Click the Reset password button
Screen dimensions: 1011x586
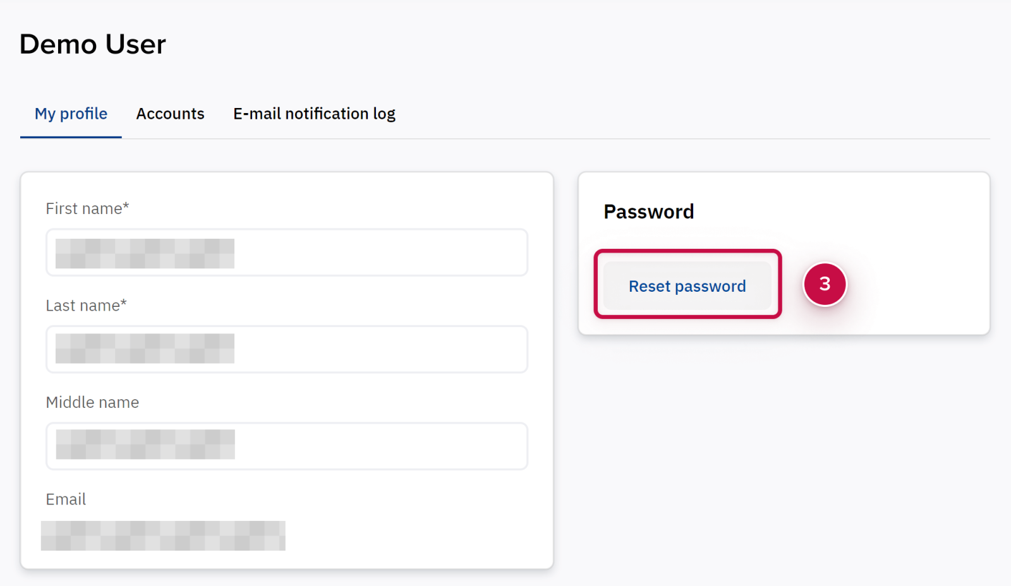coord(687,286)
